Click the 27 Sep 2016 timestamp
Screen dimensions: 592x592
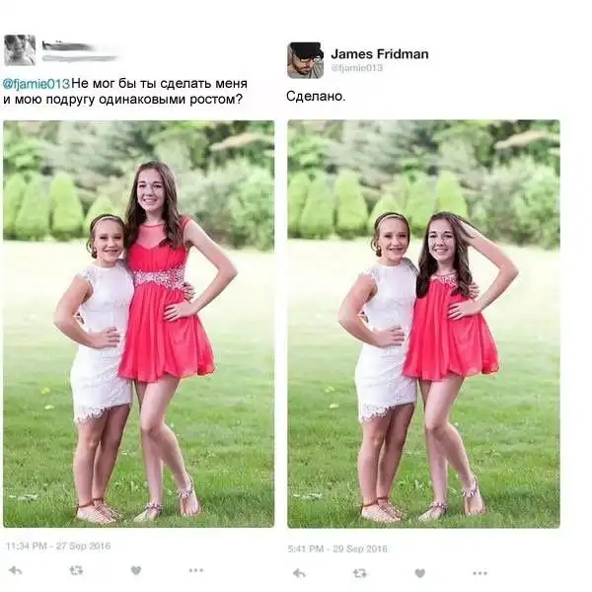pyautogui.click(x=58, y=546)
